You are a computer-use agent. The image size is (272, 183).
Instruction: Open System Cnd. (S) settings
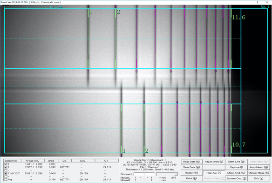[x=236, y=178]
